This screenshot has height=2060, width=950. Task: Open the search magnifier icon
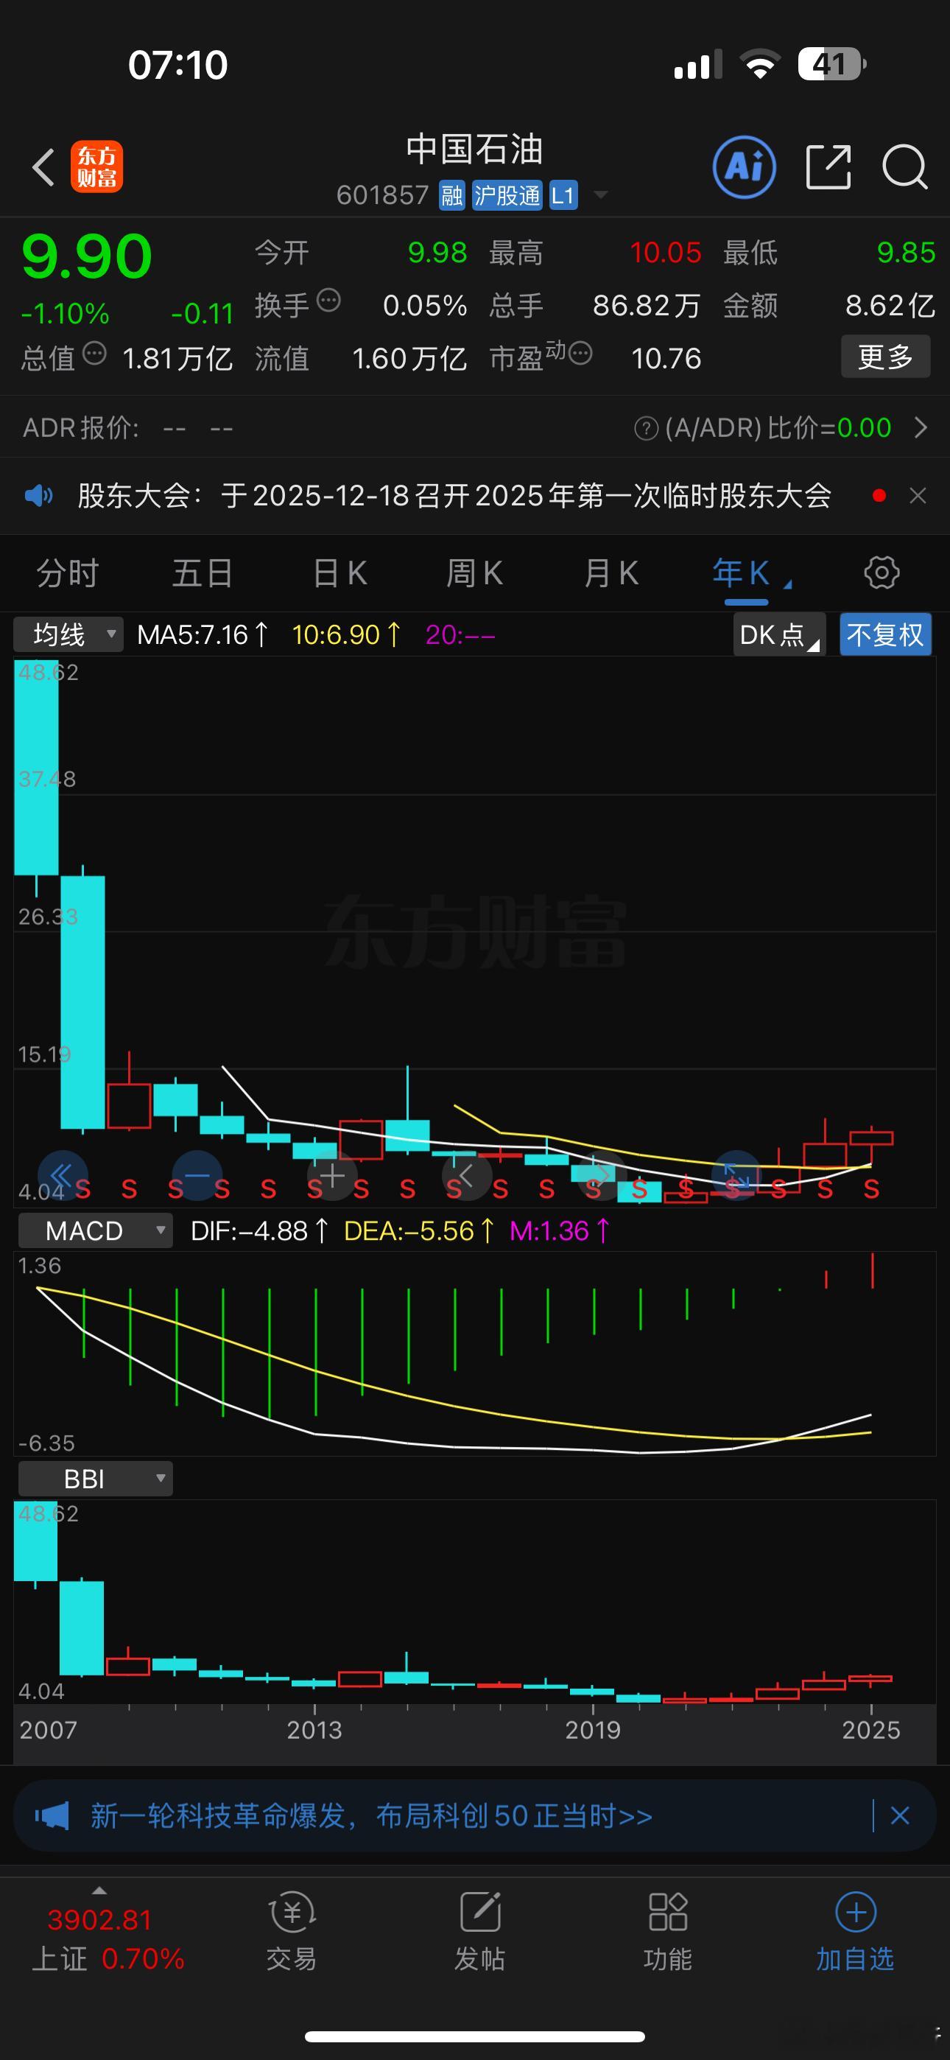pos(904,167)
